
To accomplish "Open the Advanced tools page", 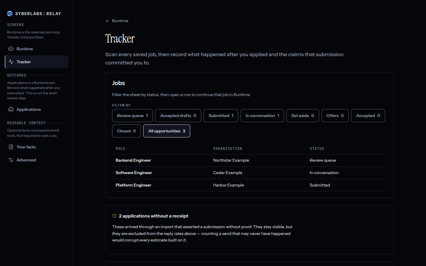I will [37, 160].
